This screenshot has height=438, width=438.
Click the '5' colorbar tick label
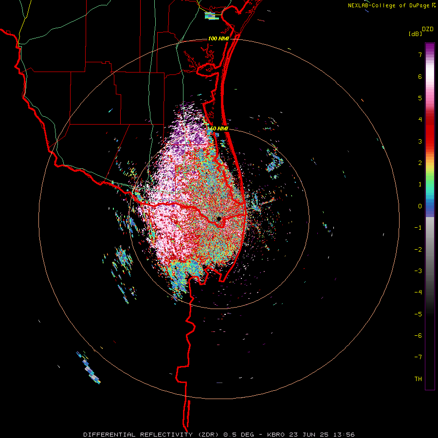tap(420, 98)
